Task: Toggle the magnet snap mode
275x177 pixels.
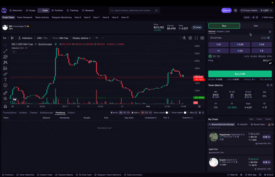Action: coord(5,106)
